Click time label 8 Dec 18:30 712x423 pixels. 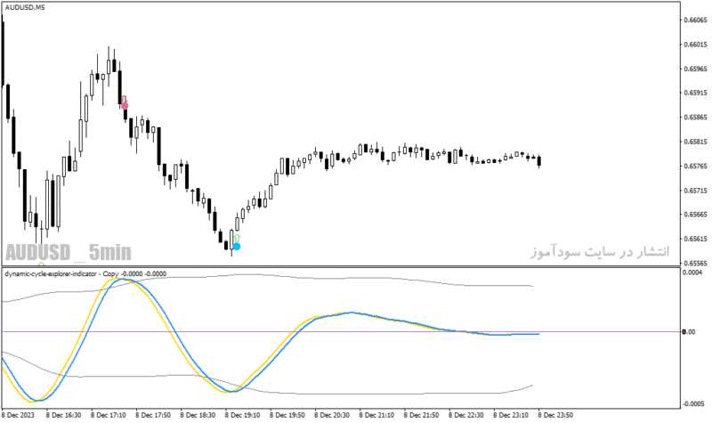(198, 415)
